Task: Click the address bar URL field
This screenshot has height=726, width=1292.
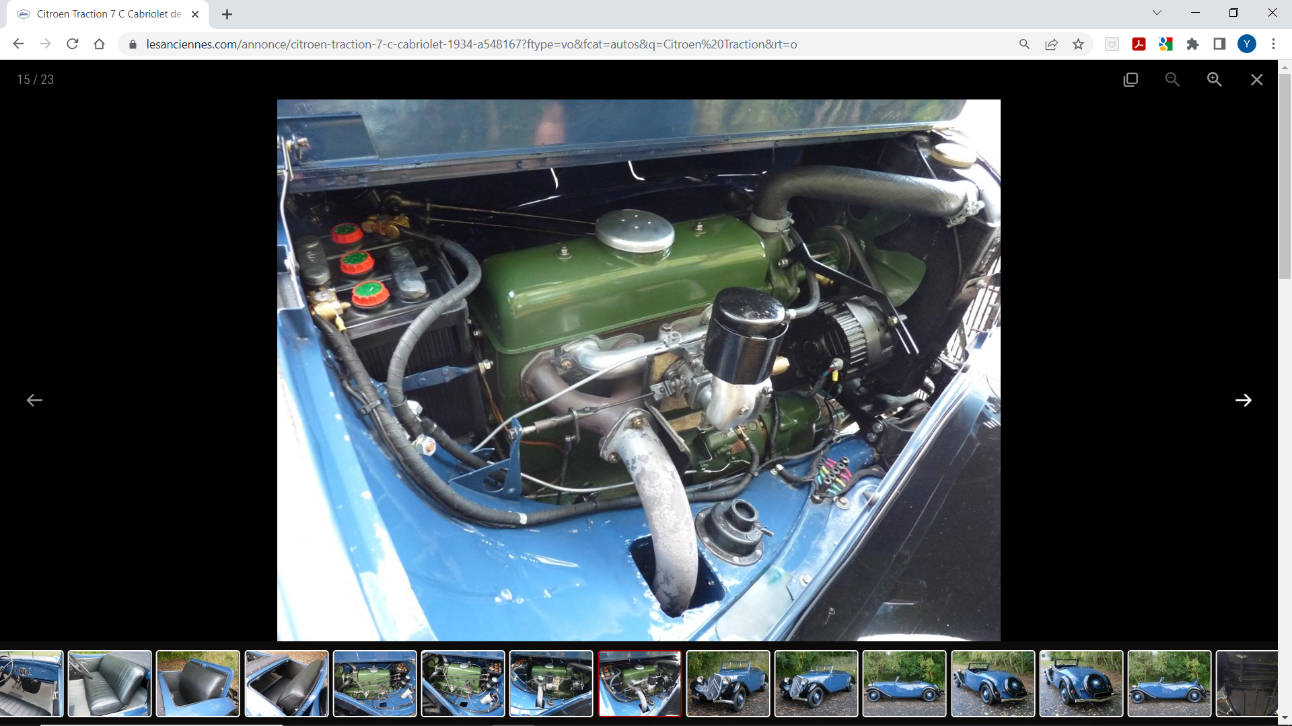Action: tap(471, 44)
